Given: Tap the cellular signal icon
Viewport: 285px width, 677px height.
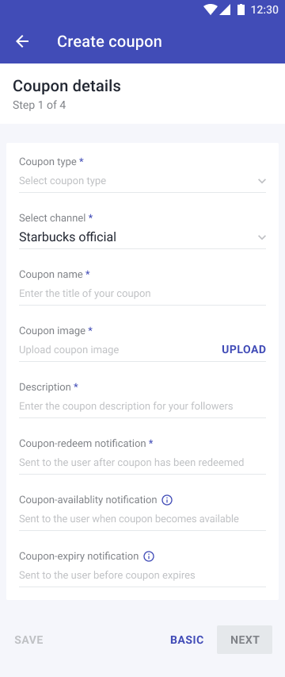Looking at the screenshot, I should 225,10.
